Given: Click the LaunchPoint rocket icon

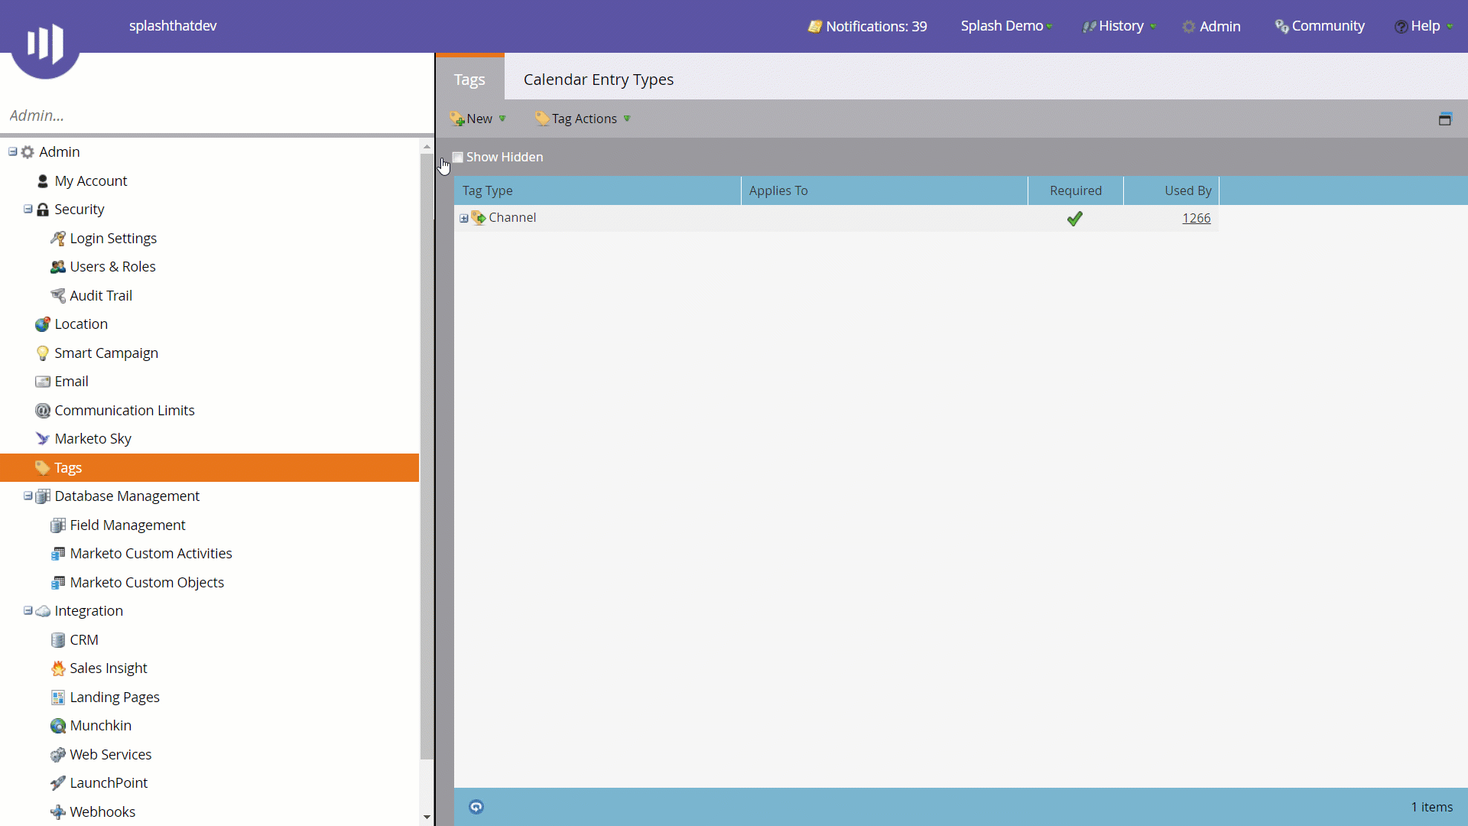Looking at the screenshot, I should [x=58, y=783].
